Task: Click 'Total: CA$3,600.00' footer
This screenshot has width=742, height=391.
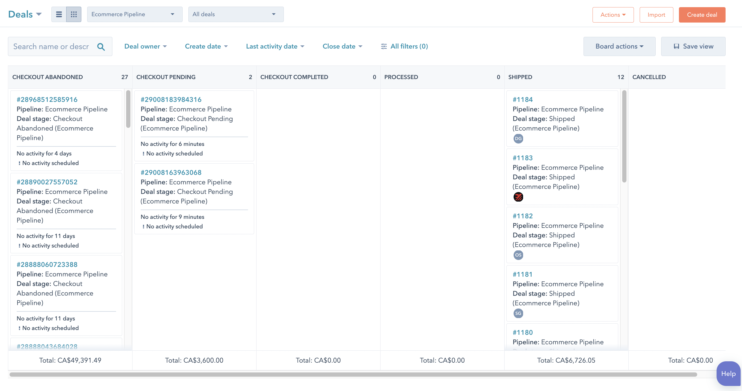Action: click(x=194, y=360)
